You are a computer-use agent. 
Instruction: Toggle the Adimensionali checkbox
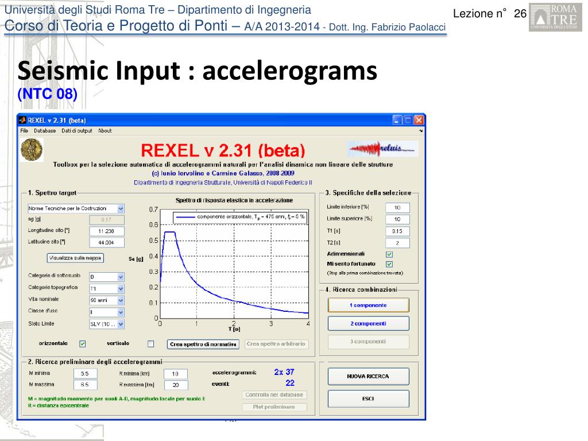pyautogui.click(x=389, y=254)
